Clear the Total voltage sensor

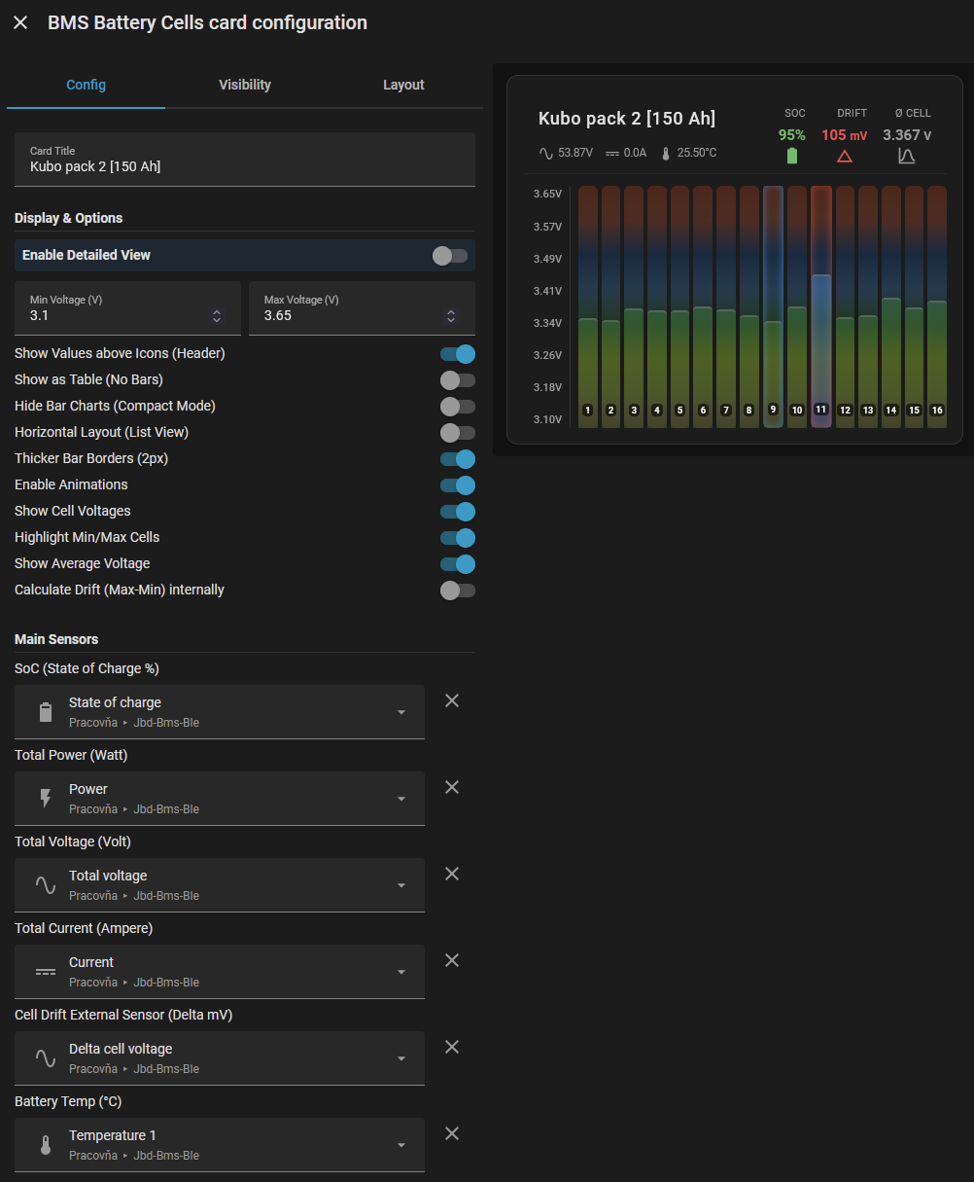click(452, 874)
